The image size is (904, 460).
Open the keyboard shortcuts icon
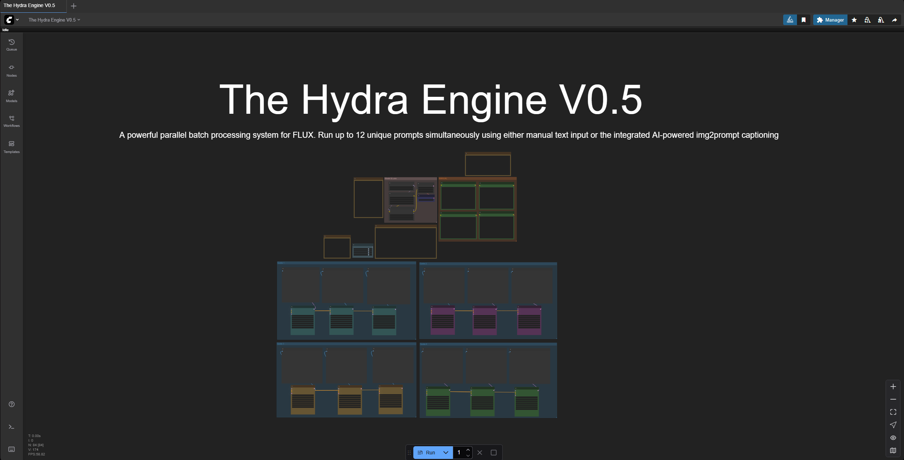pyautogui.click(x=12, y=449)
